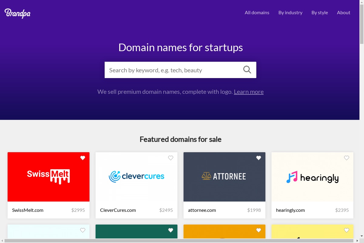The image size is (364, 243).
Task: Click CleverCures.com domain name
Action: click(x=118, y=210)
